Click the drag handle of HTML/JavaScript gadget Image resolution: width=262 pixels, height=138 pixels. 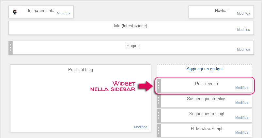pyautogui.click(x=159, y=131)
